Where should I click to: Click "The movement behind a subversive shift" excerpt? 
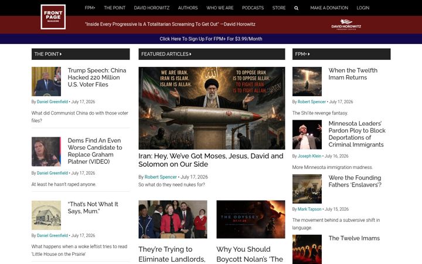[336, 224]
